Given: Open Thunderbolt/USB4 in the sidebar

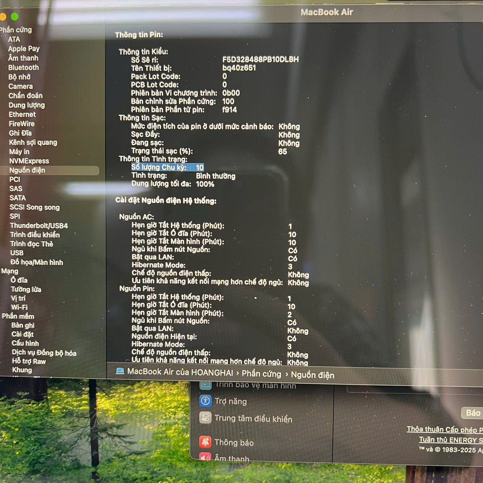Looking at the screenshot, I should tap(39, 225).
